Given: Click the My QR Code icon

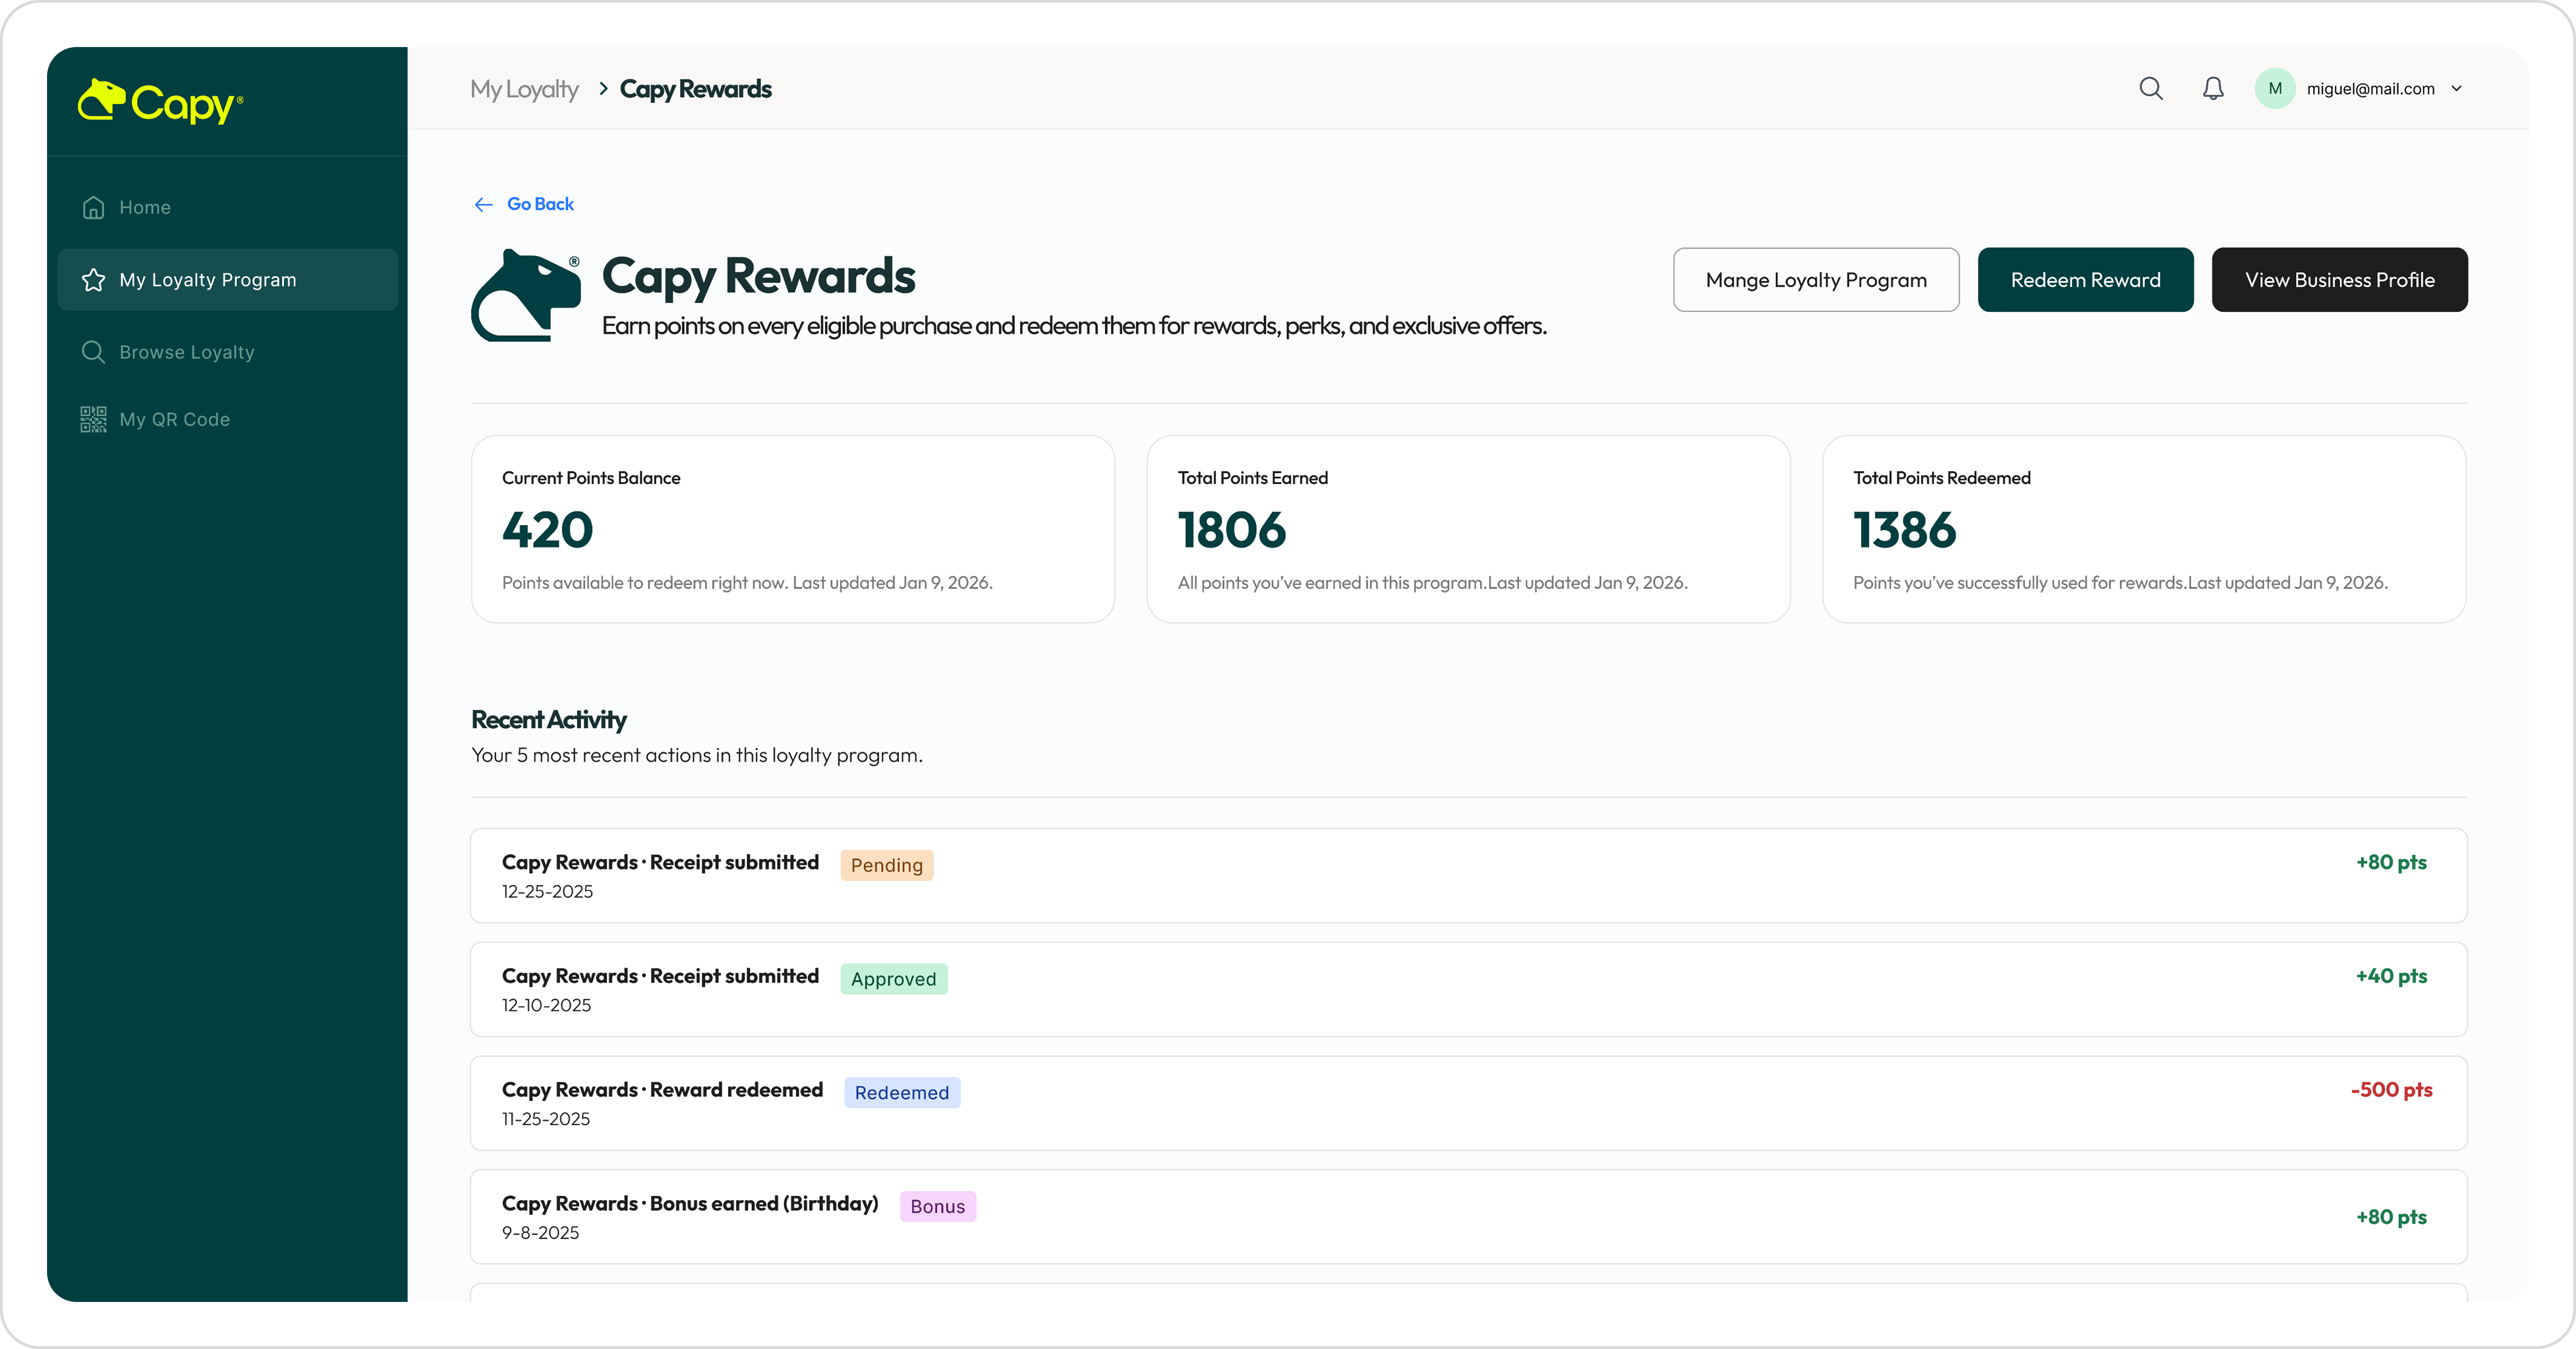Looking at the screenshot, I should [93, 419].
